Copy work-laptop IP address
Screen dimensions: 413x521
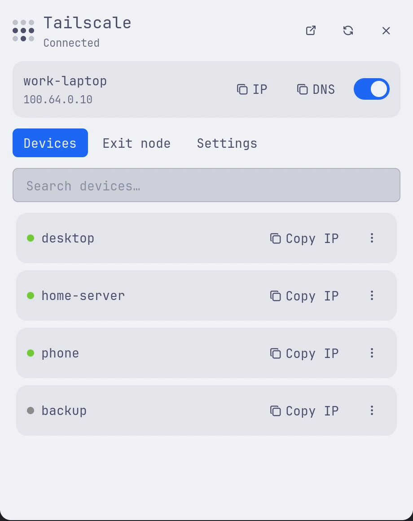(x=252, y=89)
